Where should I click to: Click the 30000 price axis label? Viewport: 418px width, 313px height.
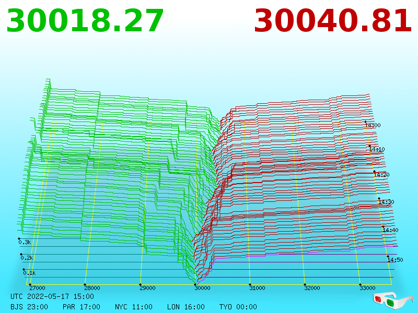202,288
